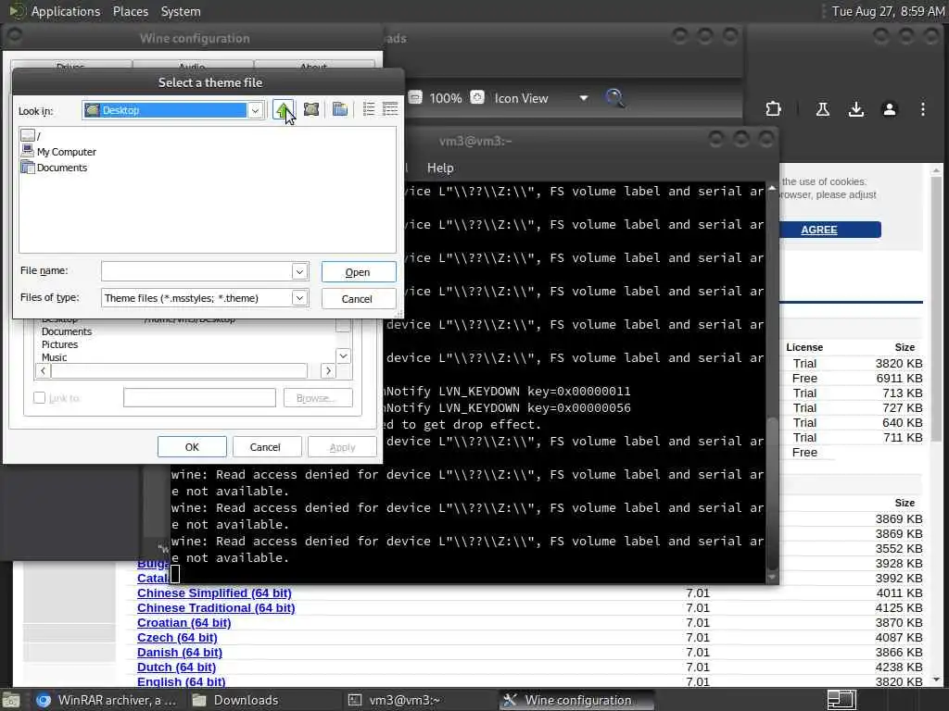This screenshot has width=949, height=711.
Task: Open Chinese Traditional (64 bit) link
Action: (x=216, y=607)
